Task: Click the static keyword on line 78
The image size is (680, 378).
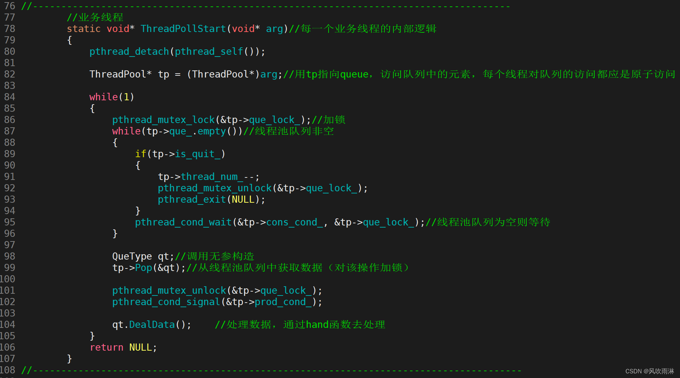Action: (x=84, y=29)
